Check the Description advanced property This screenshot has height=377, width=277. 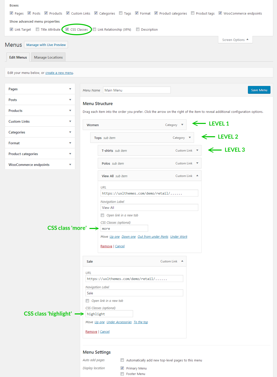[x=138, y=29]
